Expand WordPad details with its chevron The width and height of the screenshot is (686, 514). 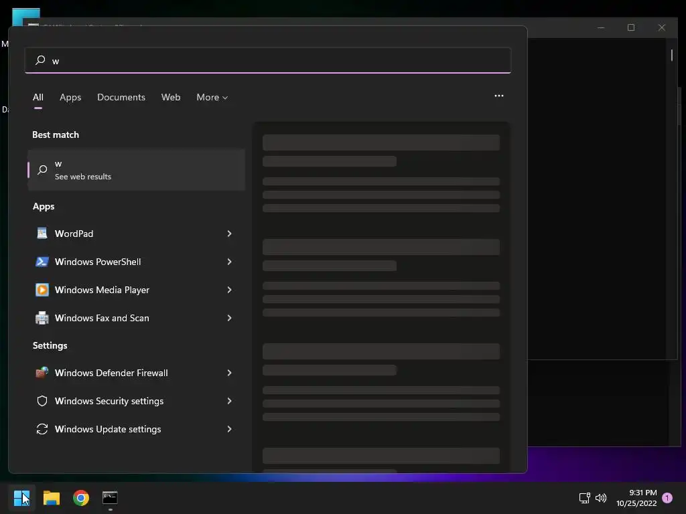pos(229,234)
